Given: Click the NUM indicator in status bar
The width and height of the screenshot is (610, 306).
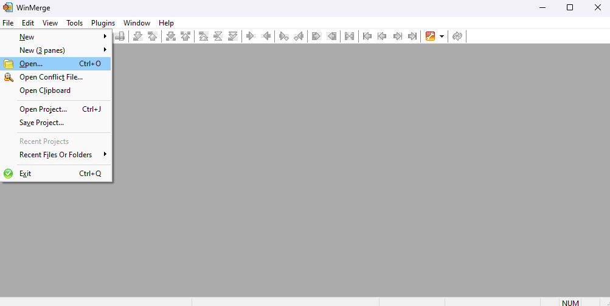Looking at the screenshot, I should (570, 302).
